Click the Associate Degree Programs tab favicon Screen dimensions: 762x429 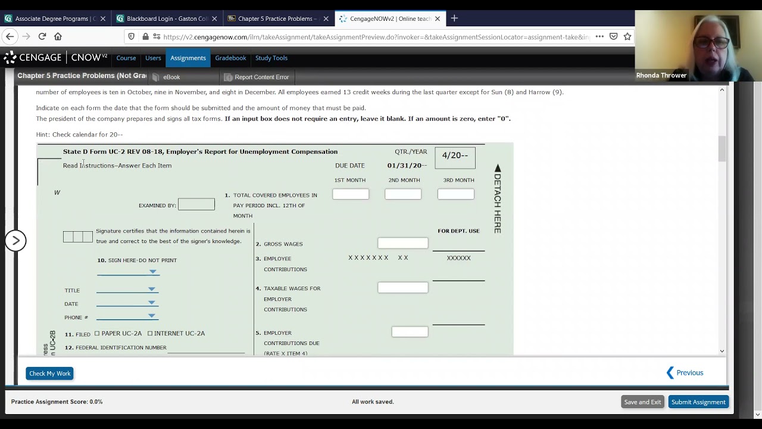point(8,18)
